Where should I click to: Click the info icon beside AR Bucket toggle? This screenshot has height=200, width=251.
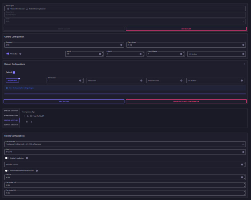click(x=20, y=54)
